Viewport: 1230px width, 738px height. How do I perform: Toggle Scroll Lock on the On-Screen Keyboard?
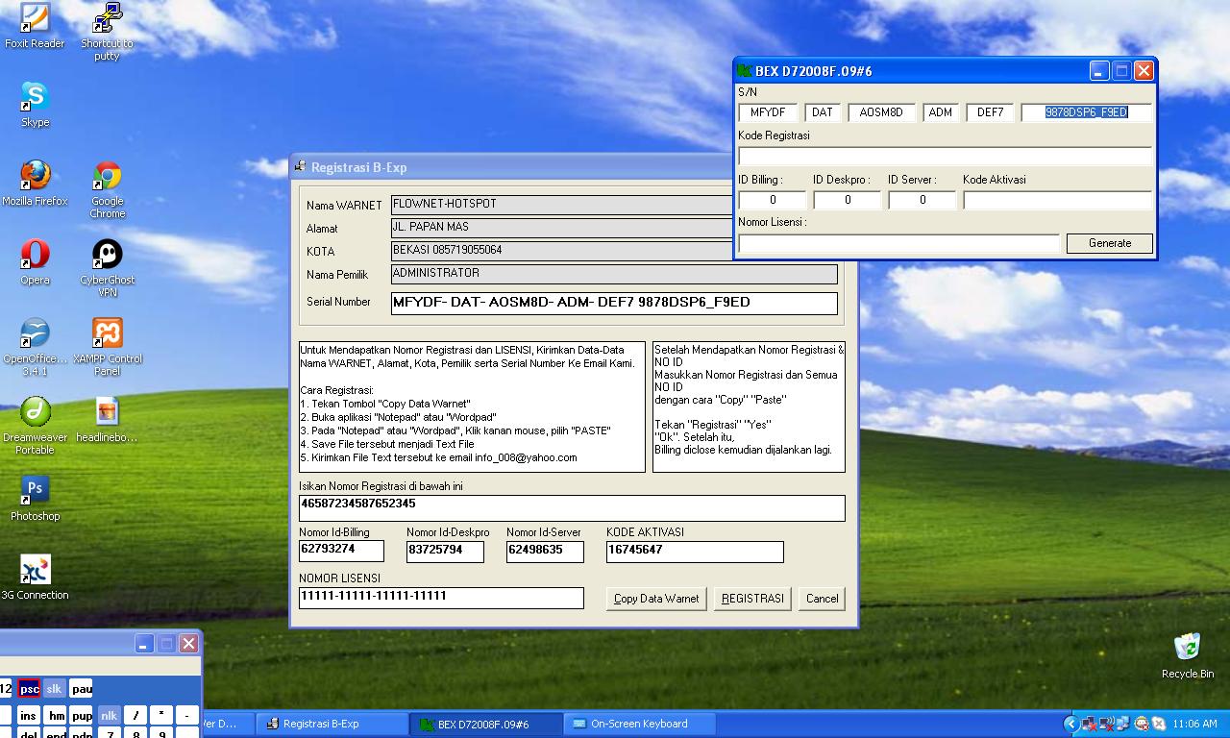[53, 689]
